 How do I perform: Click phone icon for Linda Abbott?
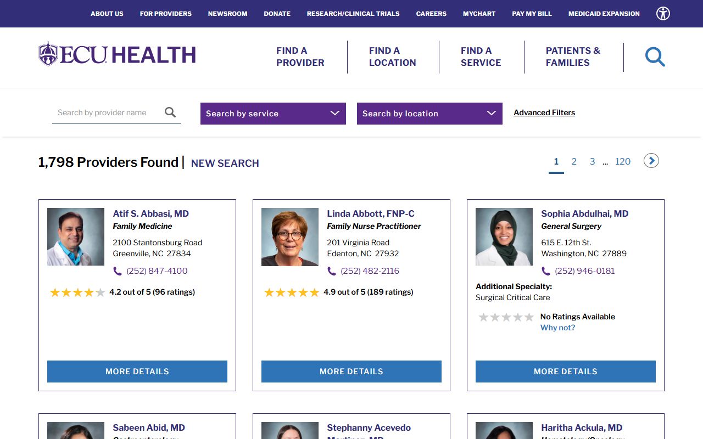331,271
